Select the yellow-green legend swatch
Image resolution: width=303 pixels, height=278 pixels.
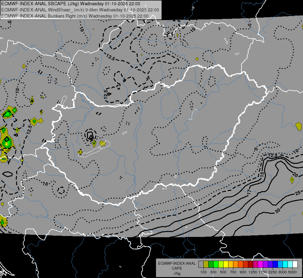pos(221,264)
